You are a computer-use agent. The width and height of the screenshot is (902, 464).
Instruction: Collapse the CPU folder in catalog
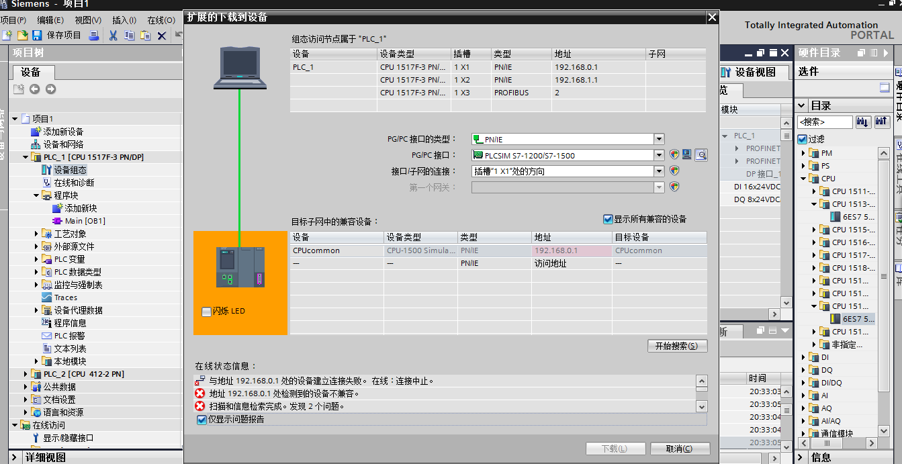coord(803,179)
